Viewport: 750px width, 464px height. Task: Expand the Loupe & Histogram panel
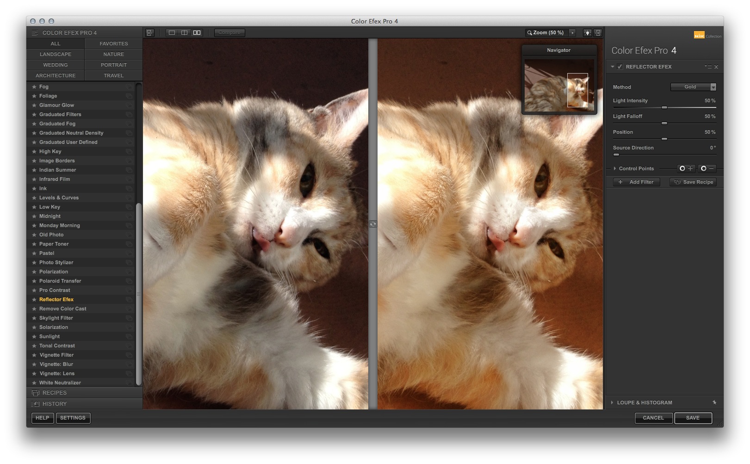(612, 402)
